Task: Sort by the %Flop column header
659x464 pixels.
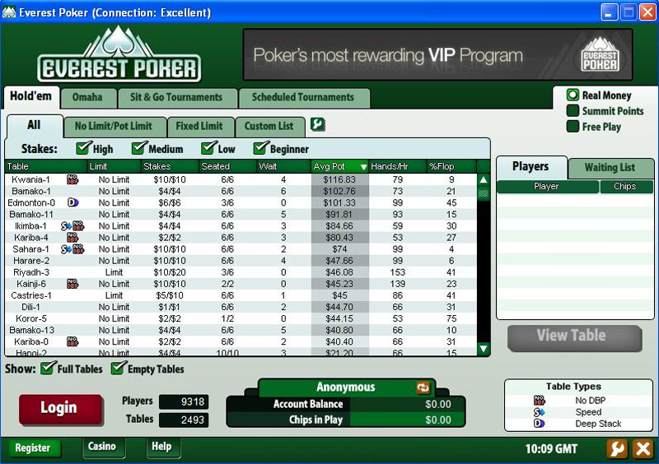Action: coord(451,166)
